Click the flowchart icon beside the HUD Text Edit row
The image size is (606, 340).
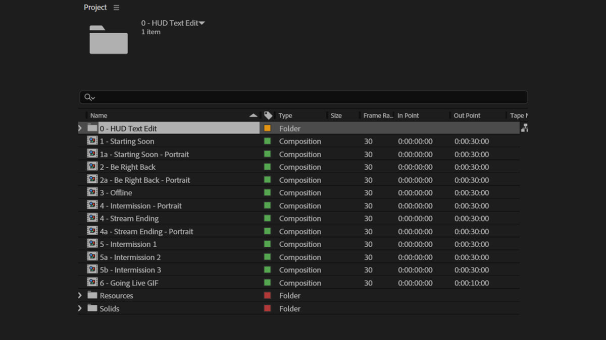coord(524,128)
